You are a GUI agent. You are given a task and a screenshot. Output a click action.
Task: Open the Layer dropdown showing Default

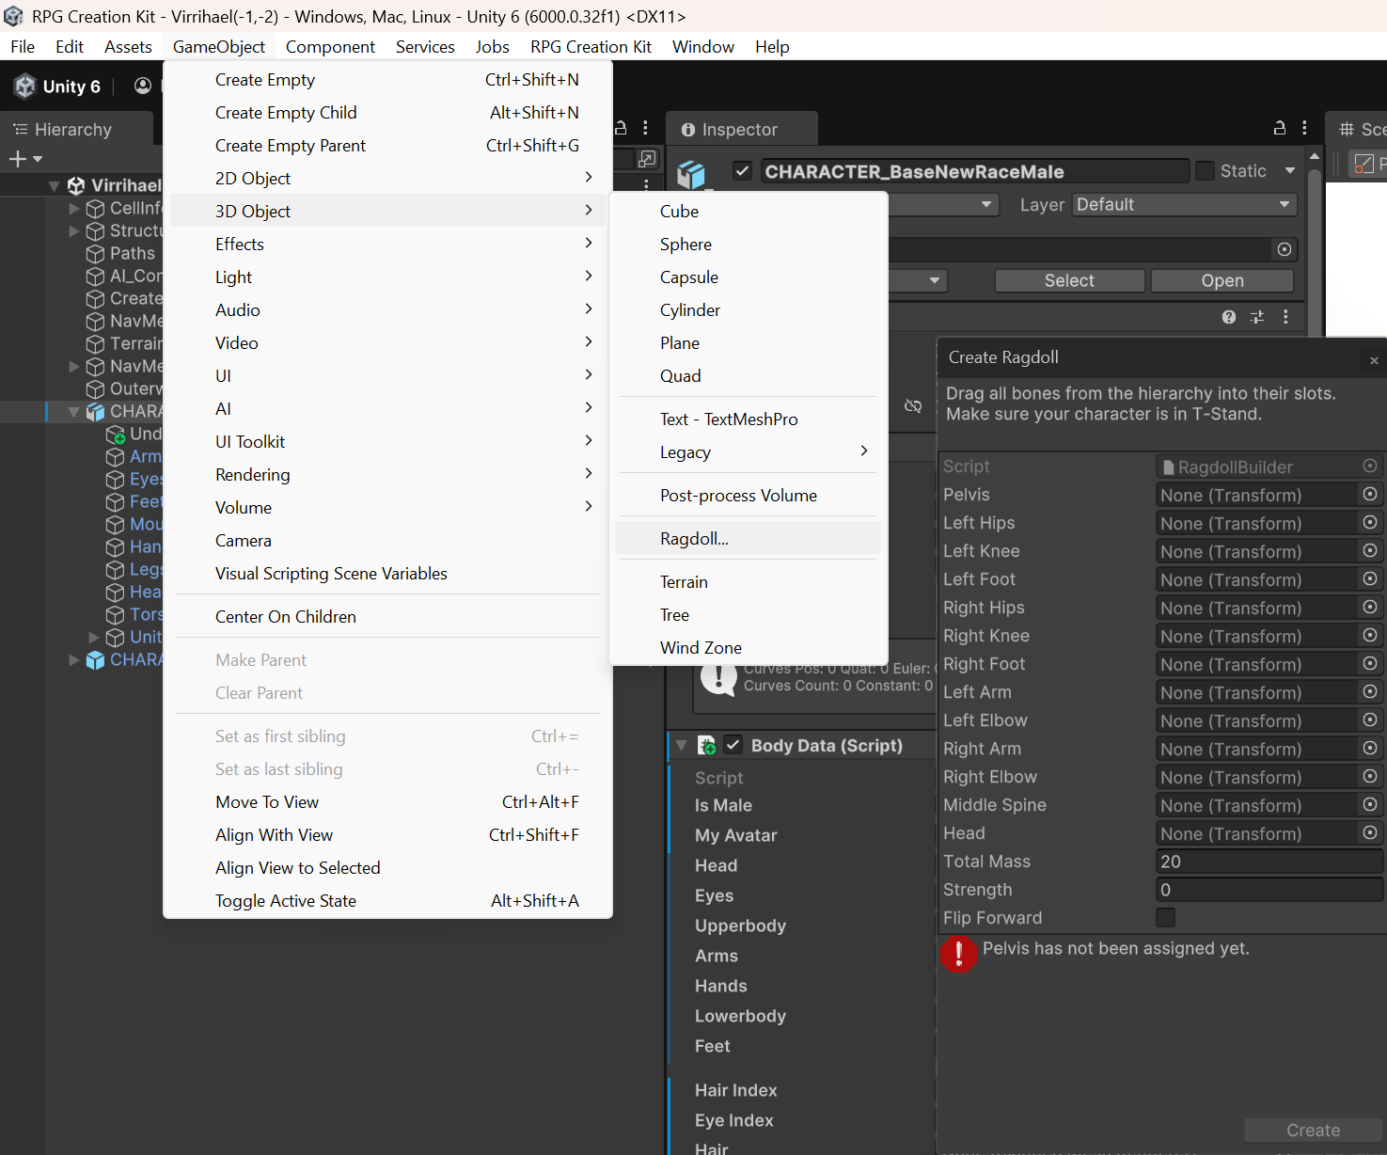[x=1183, y=205]
